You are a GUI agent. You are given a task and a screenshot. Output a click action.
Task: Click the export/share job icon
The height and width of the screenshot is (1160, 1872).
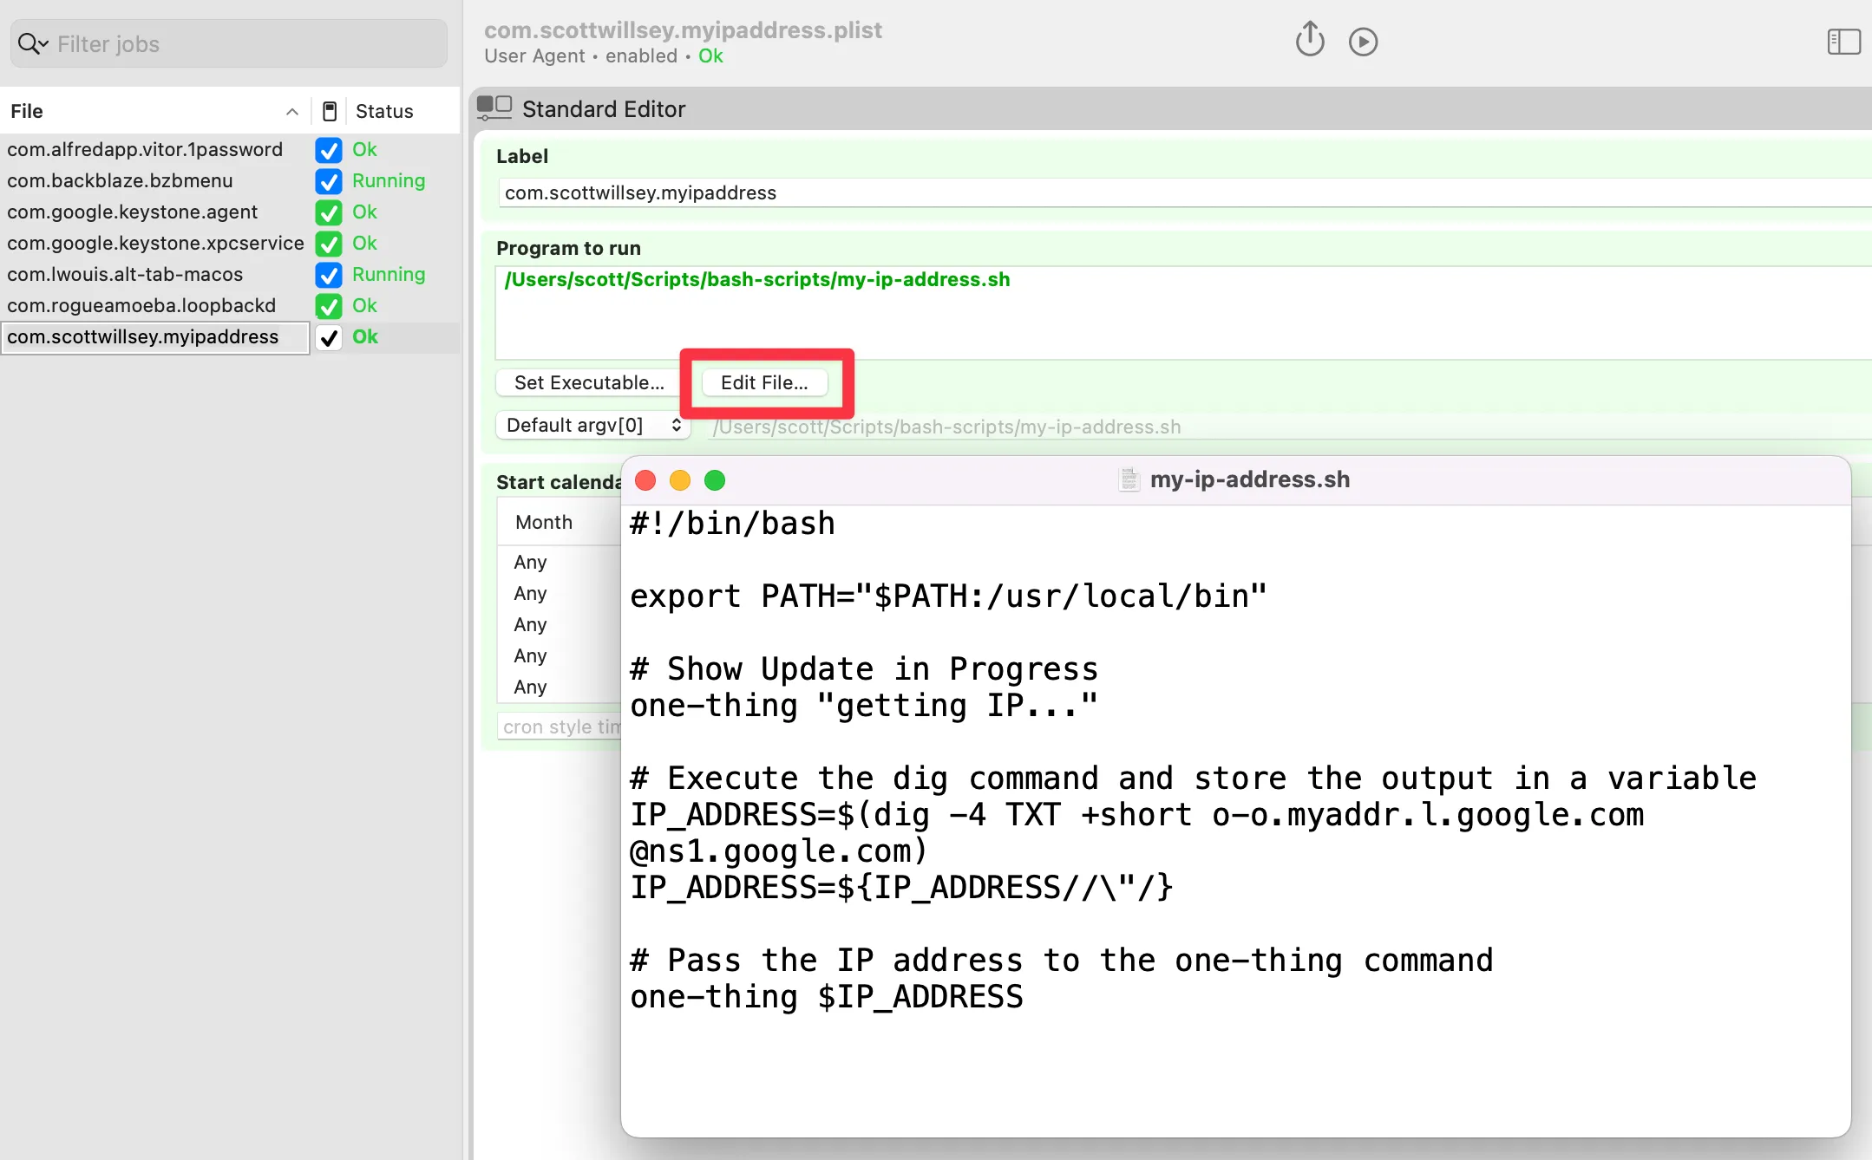point(1309,39)
